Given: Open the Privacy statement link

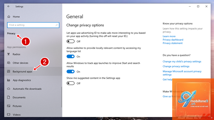Looking at the screenshot, I should pyautogui.click(x=173, y=43).
